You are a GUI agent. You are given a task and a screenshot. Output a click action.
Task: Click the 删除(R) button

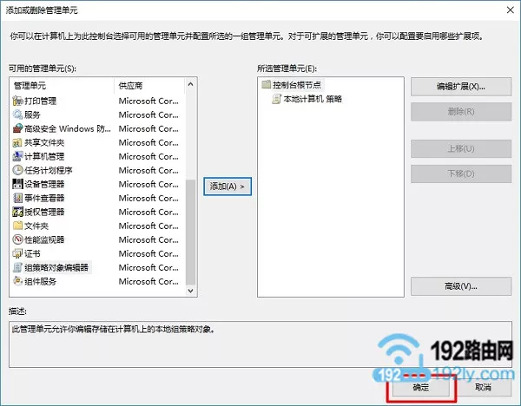click(461, 112)
